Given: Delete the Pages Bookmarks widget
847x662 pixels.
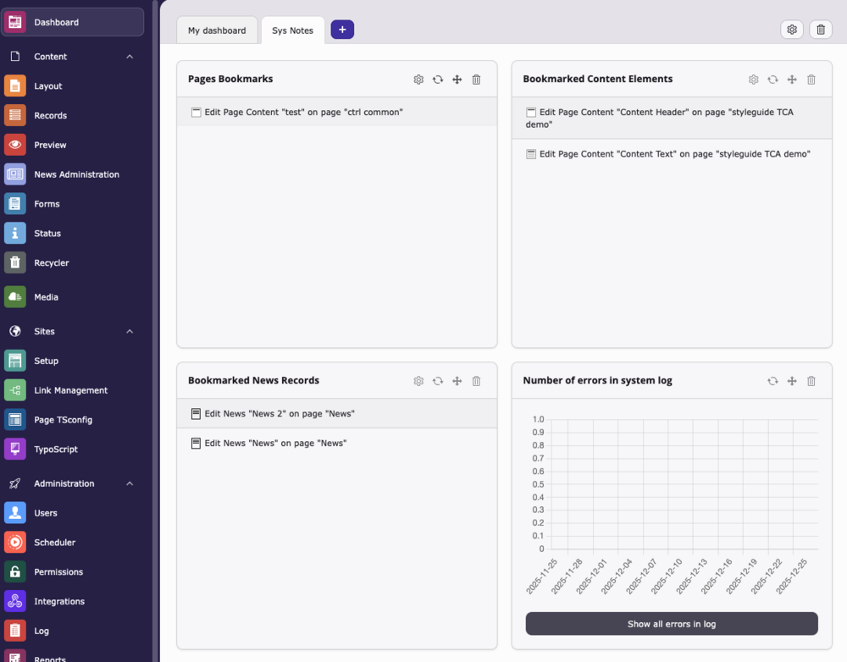Looking at the screenshot, I should click(x=476, y=80).
